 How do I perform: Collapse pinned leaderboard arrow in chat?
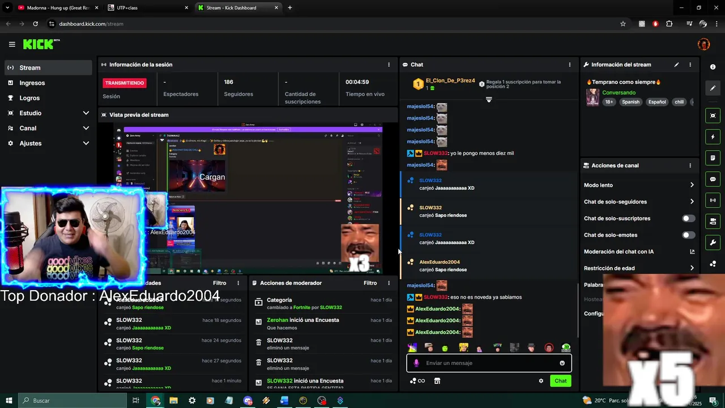[x=489, y=99]
